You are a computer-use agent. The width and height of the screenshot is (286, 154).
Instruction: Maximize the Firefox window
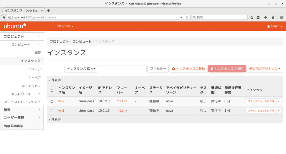tap(275, 4)
